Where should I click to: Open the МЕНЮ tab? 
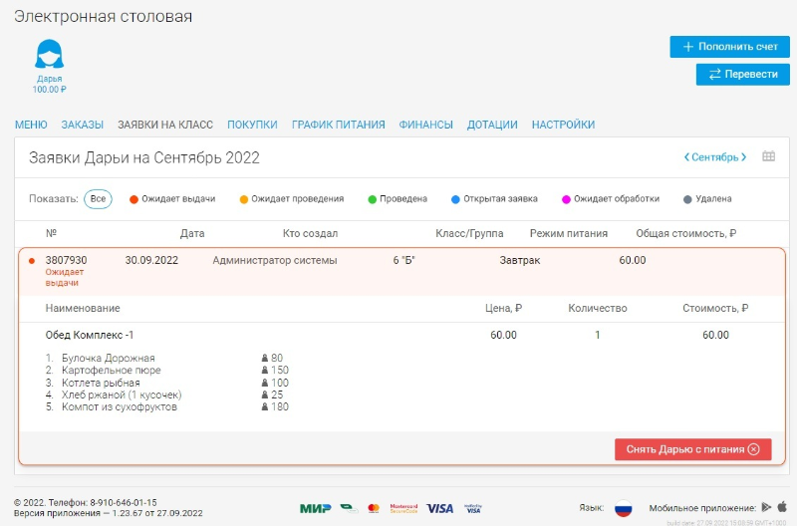click(x=31, y=125)
